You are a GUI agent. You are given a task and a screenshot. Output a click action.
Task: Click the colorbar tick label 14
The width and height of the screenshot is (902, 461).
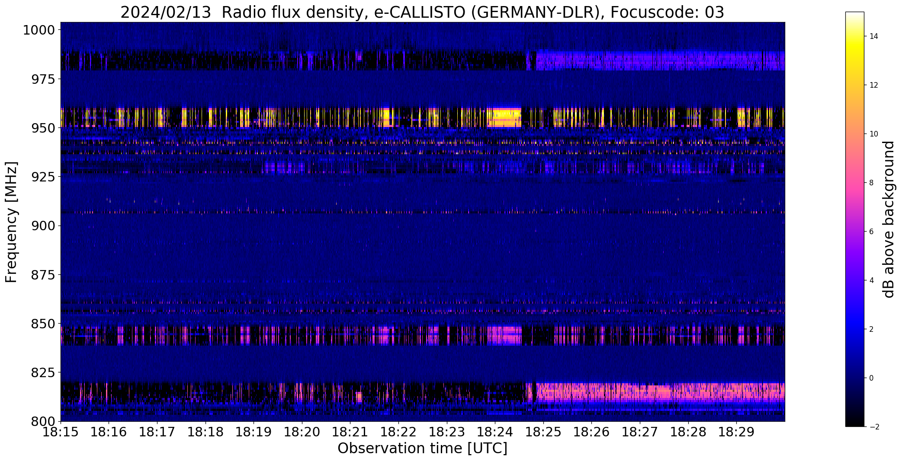874,36
